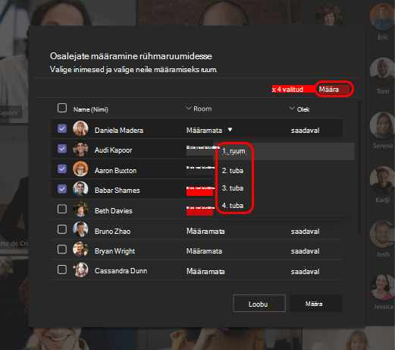Click Babar Shames's avatar
395x350 pixels.
click(x=80, y=189)
